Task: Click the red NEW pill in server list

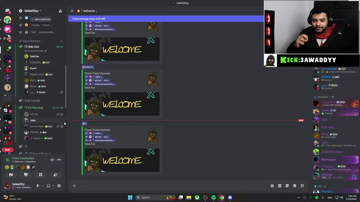Action: point(8,150)
